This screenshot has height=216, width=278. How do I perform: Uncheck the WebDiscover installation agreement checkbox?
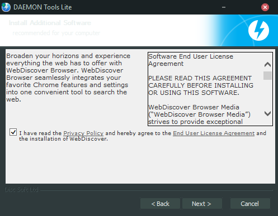tap(13, 132)
